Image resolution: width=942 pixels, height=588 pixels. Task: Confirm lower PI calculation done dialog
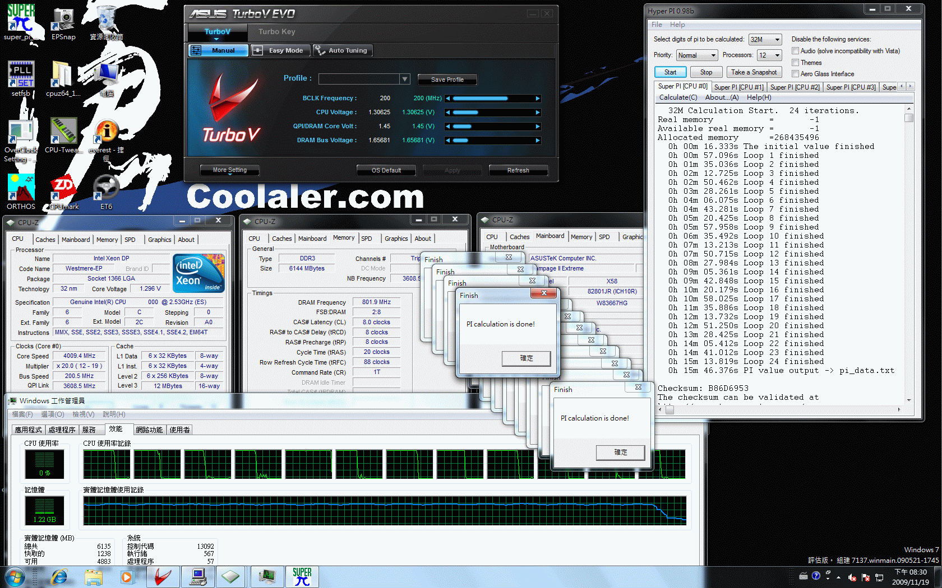(x=621, y=452)
